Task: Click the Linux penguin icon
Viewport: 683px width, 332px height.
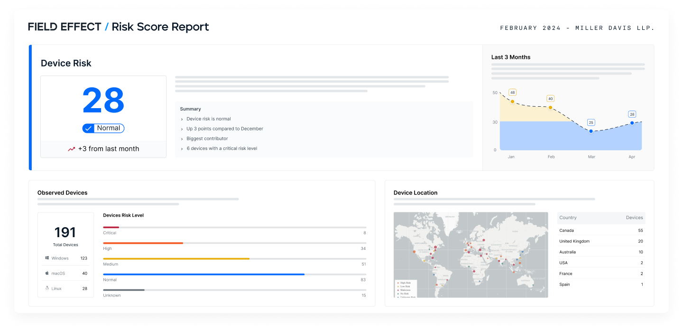Action: 47,288
